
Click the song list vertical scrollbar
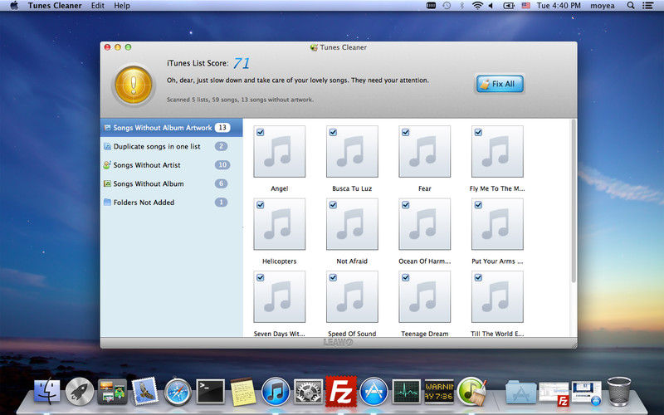point(574,201)
